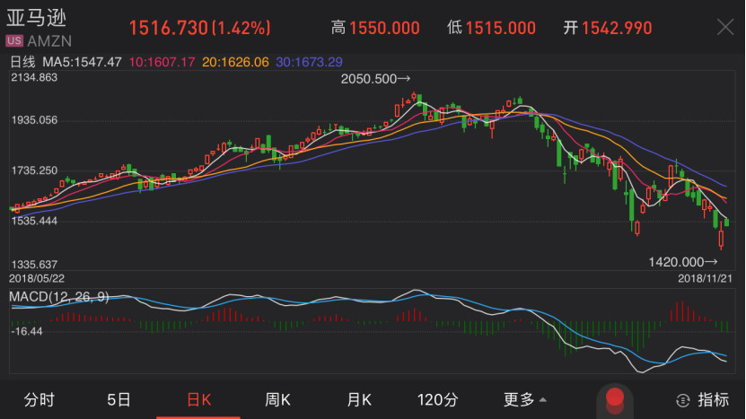The height and width of the screenshot is (419, 746).
Task: Switch to the 5日 tab
Action: coord(118,400)
